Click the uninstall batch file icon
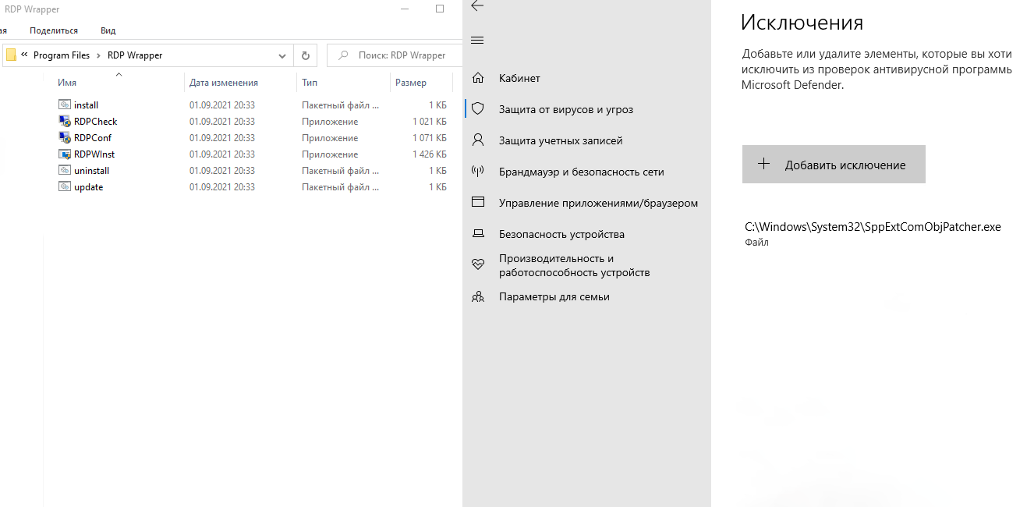The width and height of the screenshot is (1027, 507). (x=65, y=170)
